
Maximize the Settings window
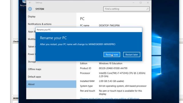click(141, 3)
